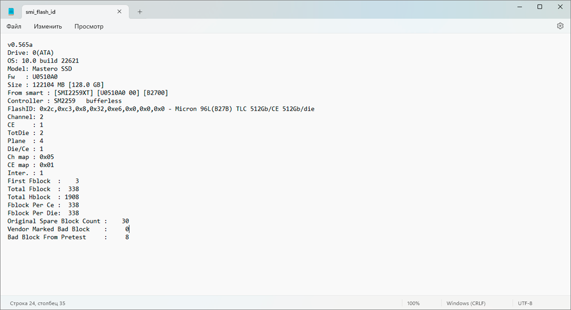The width and height of the screenshot is (571, 310).
Task: Click the 'Model: Mastero SSD' line
Action: pyautogui.click(x=40, y=69)
